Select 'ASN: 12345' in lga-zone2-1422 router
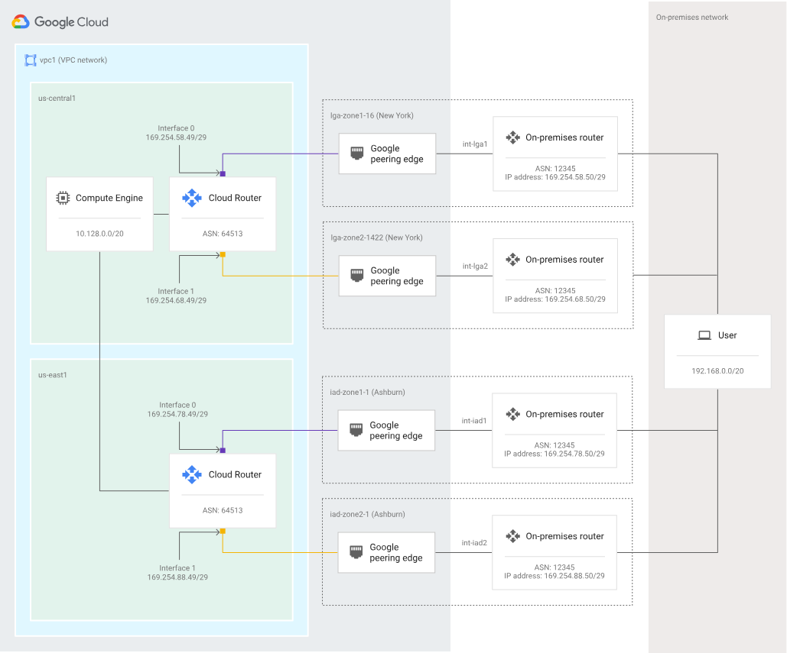Screen dimensions: 787x653 tap(555, 291)
